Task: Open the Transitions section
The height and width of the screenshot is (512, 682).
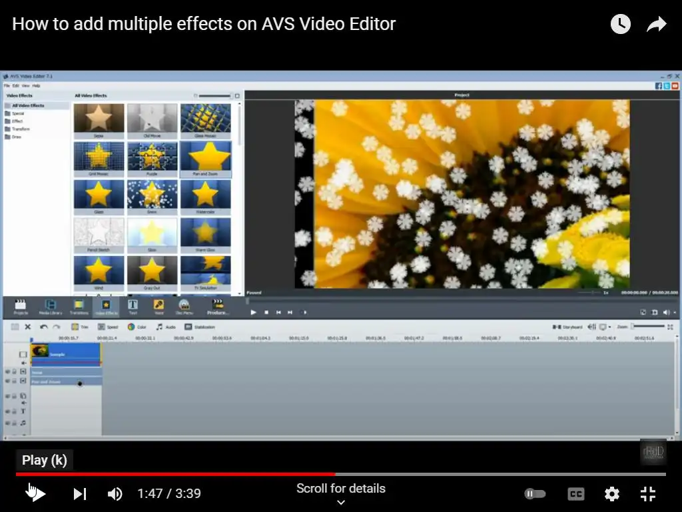Action: pos(79,307)
